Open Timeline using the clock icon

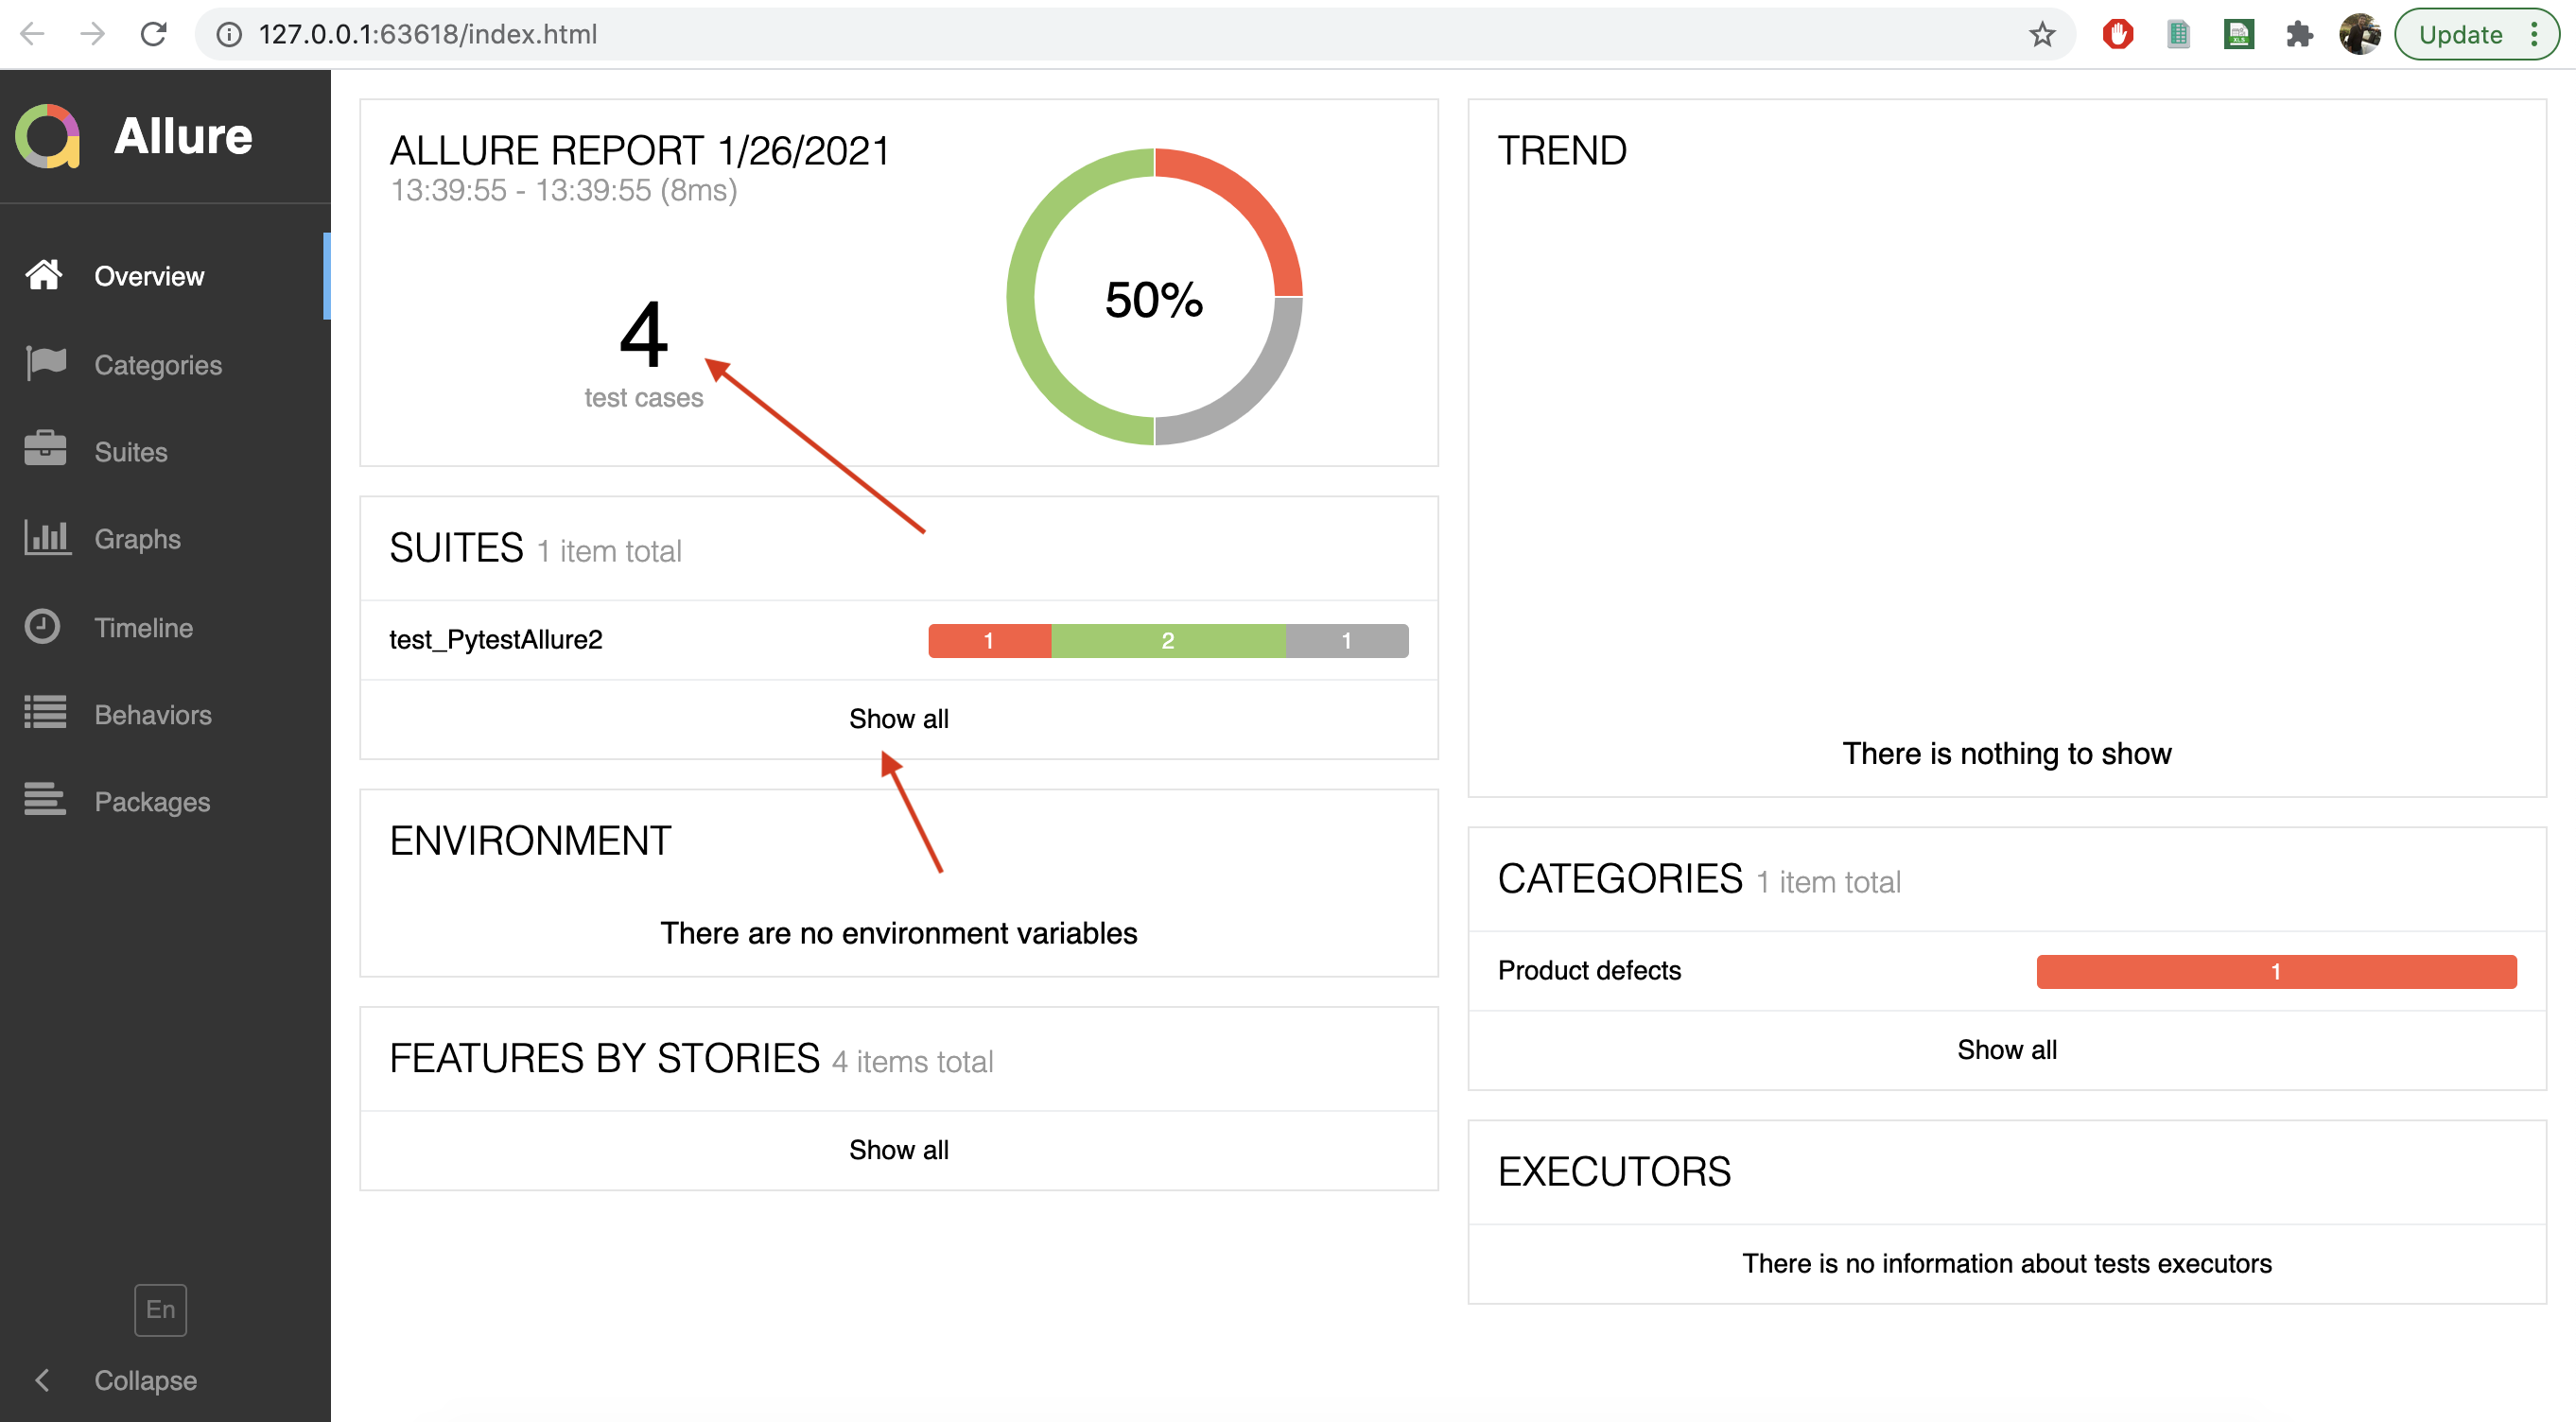pyautogui.click(x=44, y=627)
